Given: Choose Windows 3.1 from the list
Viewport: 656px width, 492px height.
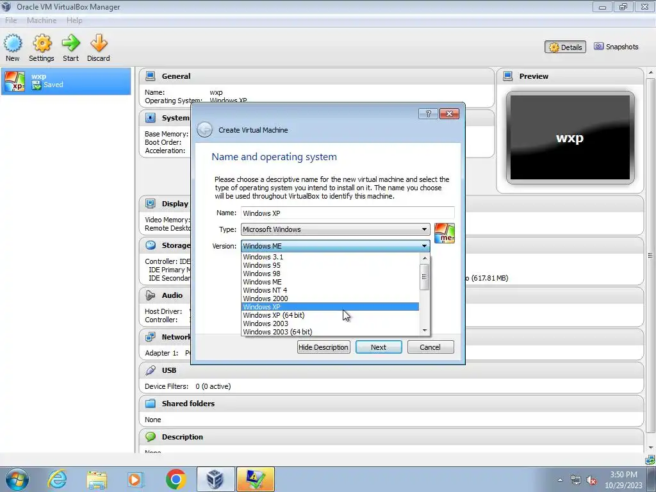Looking at the screenshot, I should coord(331,257).
